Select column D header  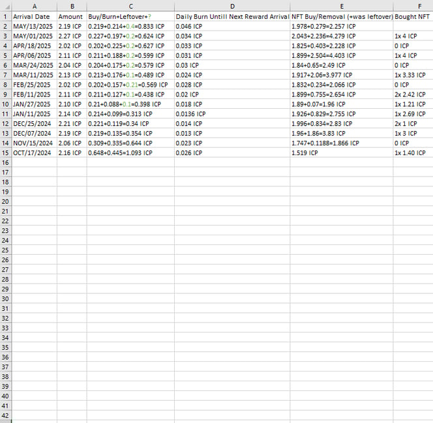232,6
